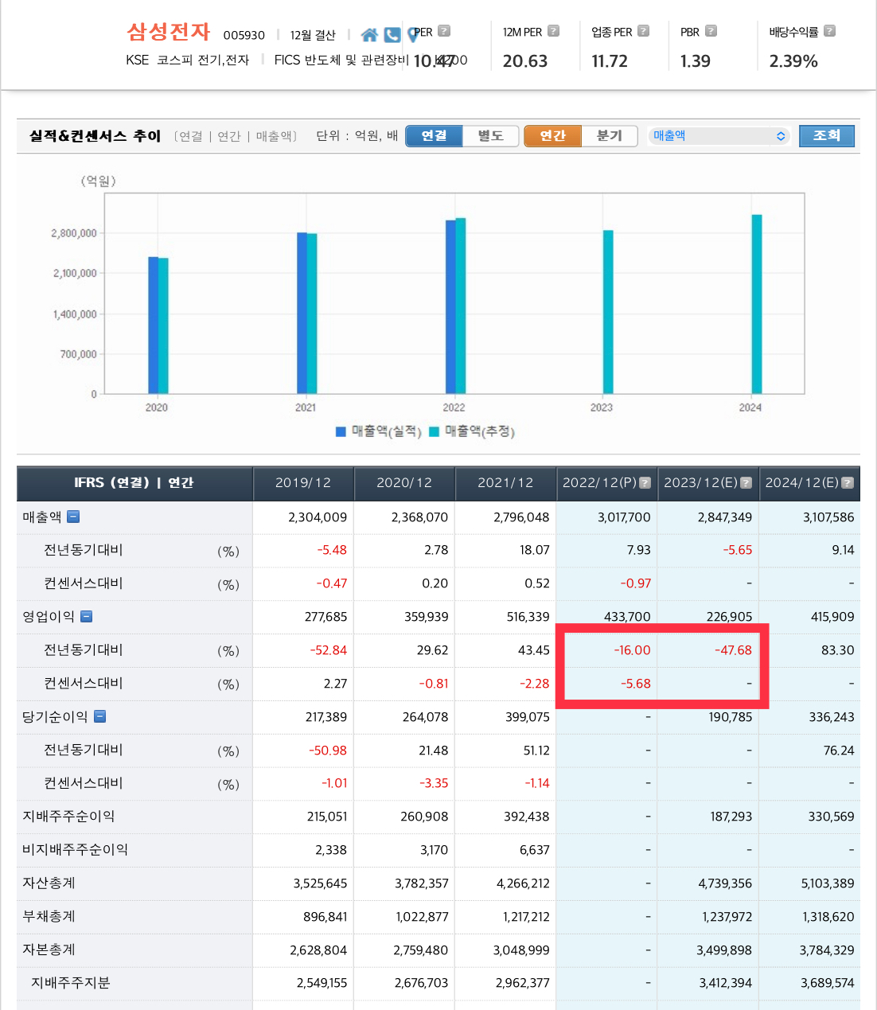Click the 지배주주지분 row label
The image size is (877, 1010).
click(x=70, y=983)
